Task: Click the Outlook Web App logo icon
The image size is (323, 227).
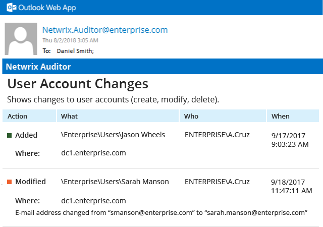Action: coord(11,8)
